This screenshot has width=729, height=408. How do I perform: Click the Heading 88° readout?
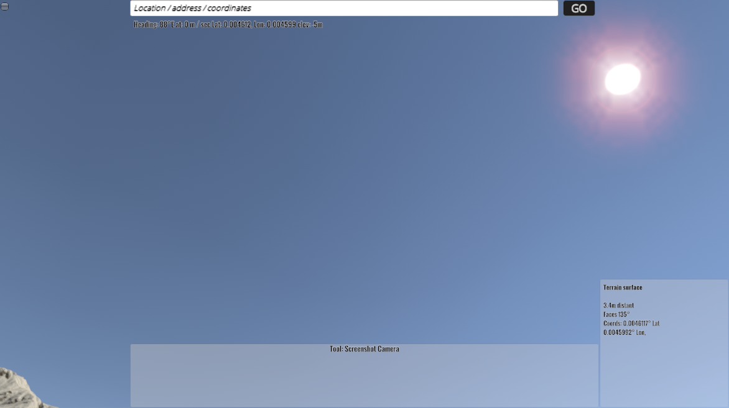tap(152, 25)
